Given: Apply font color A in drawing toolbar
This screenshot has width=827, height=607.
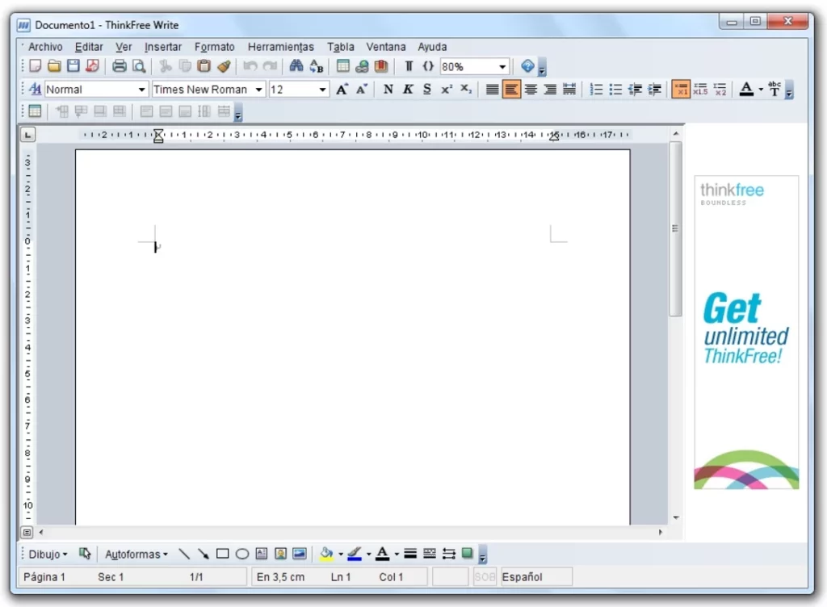Looking at the screenshot, I should point(382,554).
